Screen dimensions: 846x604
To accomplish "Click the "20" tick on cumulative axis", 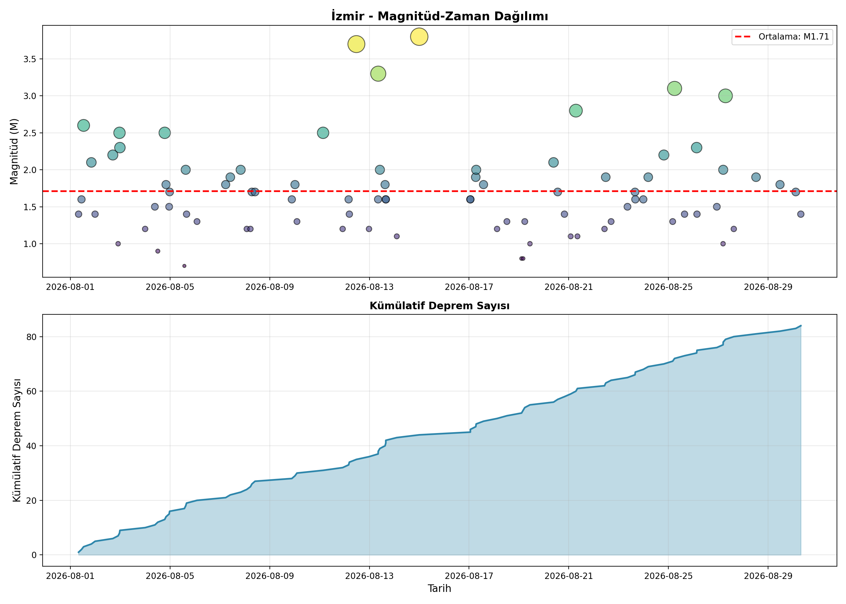I will 32,501.
